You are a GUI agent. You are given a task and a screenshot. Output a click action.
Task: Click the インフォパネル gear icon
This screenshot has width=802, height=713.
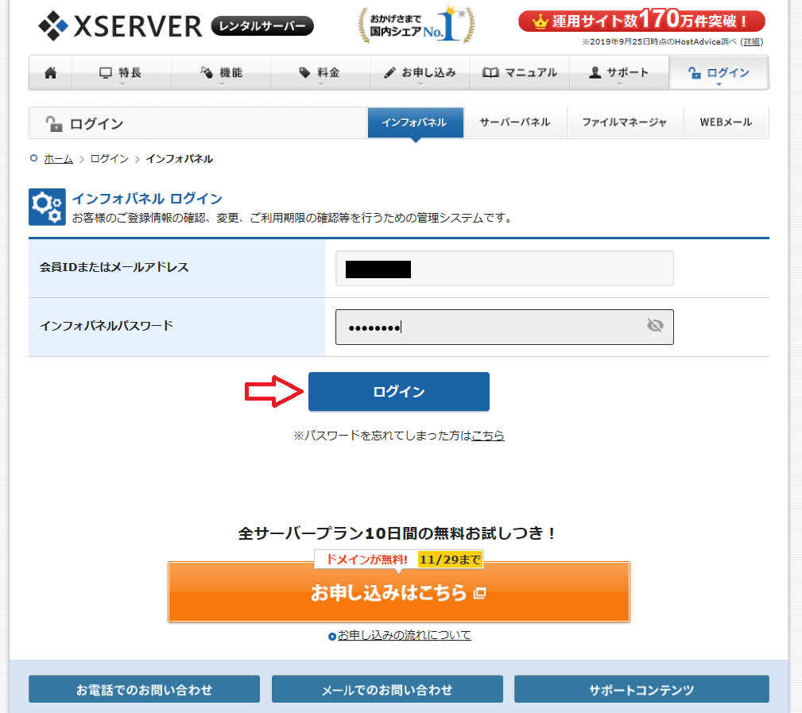click(x=47, y=207)
